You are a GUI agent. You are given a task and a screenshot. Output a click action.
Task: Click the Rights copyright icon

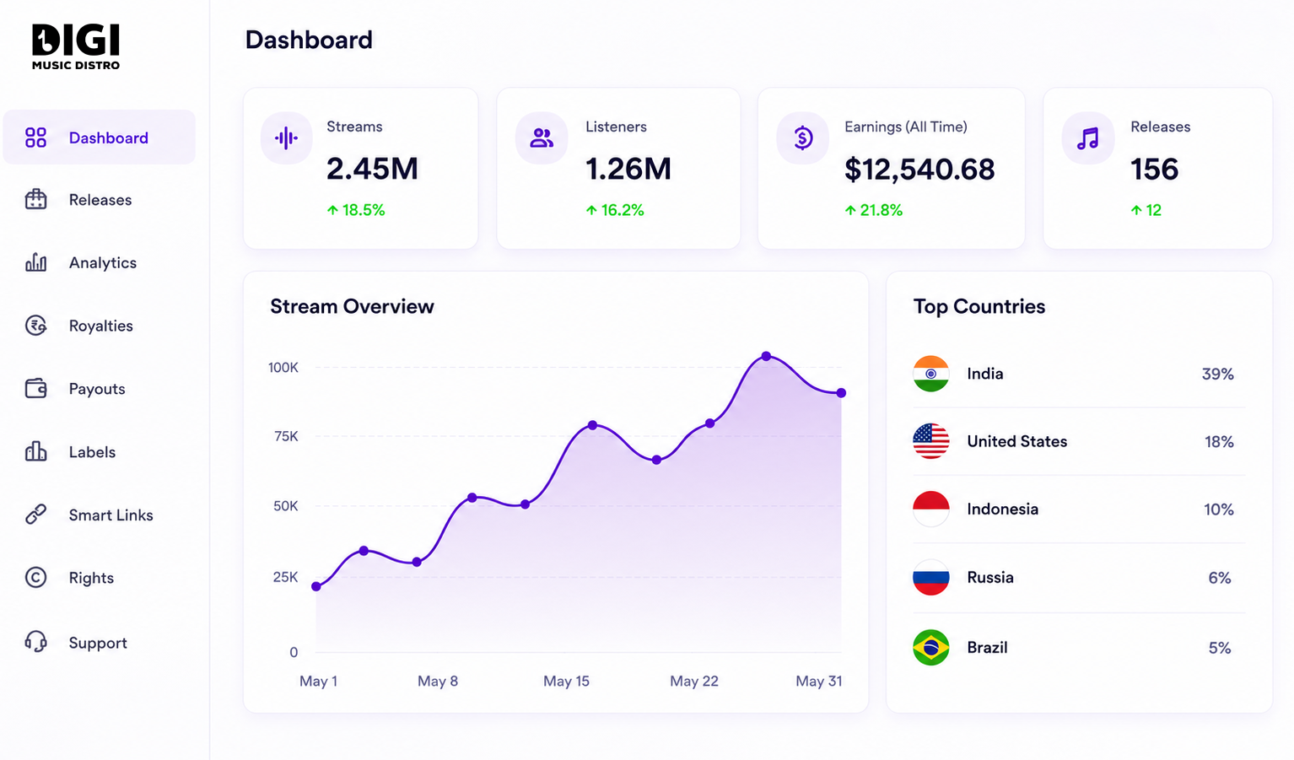click(x=35, y=578)
